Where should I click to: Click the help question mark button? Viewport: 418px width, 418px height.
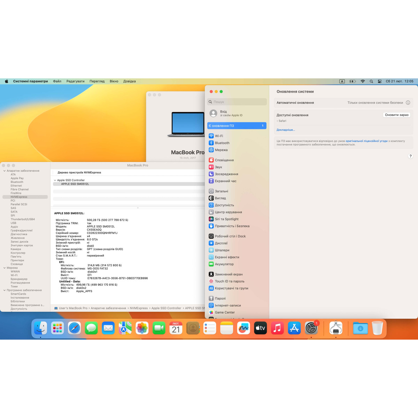coord(410,156)
